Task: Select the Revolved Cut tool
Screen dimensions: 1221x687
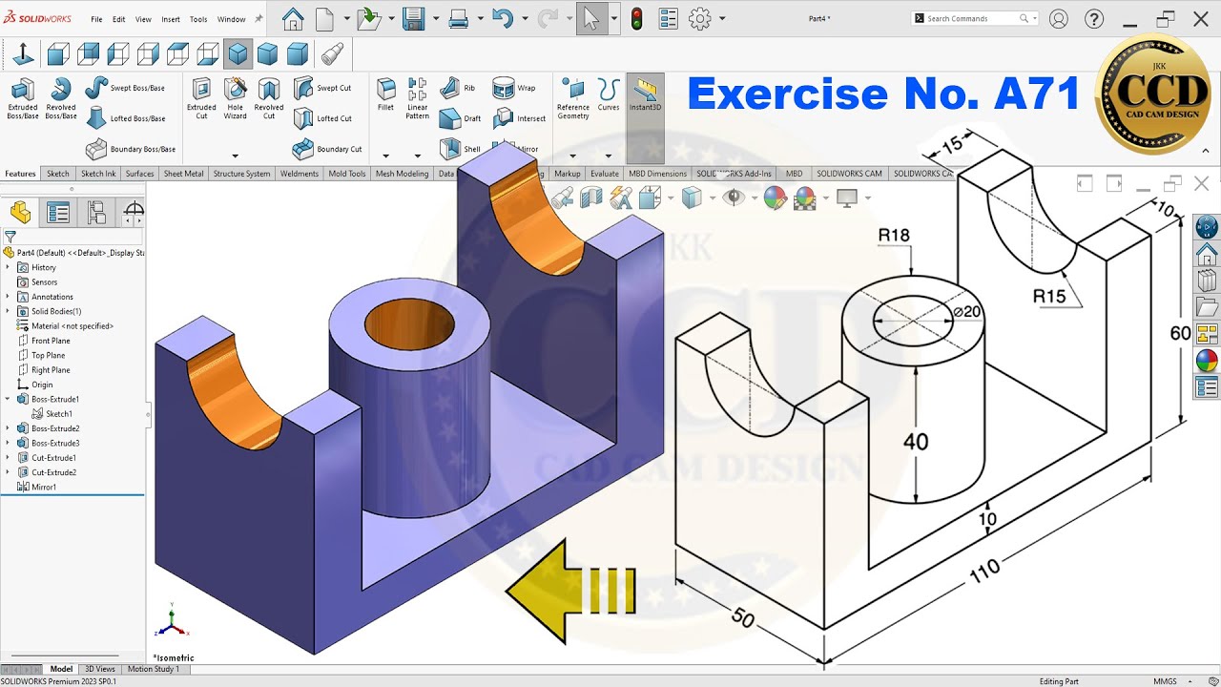Action: point(269,99)
